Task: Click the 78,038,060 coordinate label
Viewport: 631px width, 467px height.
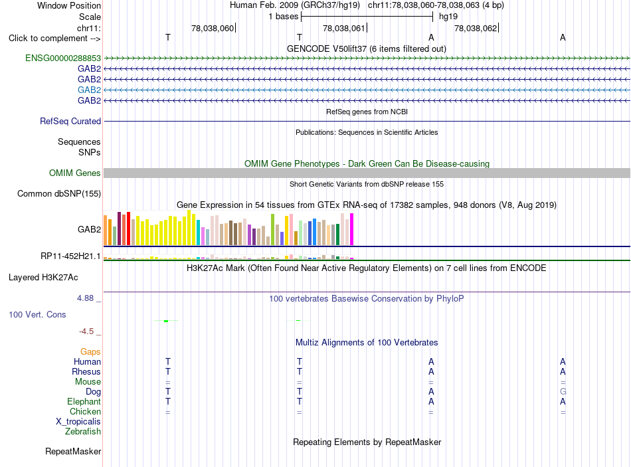Action: click(x=213, y=28)
